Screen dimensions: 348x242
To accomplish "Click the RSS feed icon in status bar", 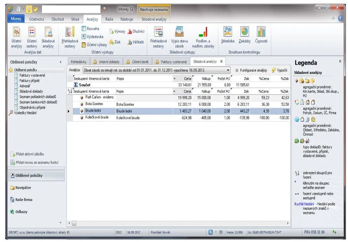I will 210,232.
